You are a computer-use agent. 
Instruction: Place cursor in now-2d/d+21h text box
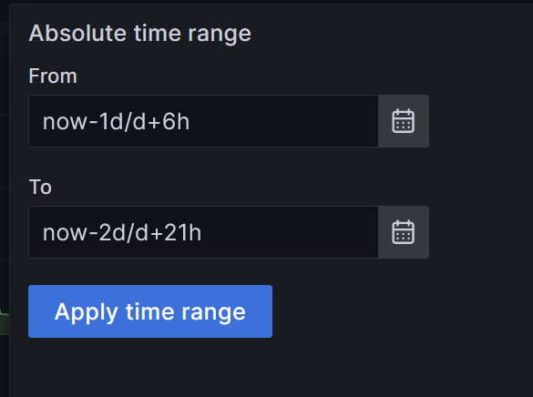(203, 232)
